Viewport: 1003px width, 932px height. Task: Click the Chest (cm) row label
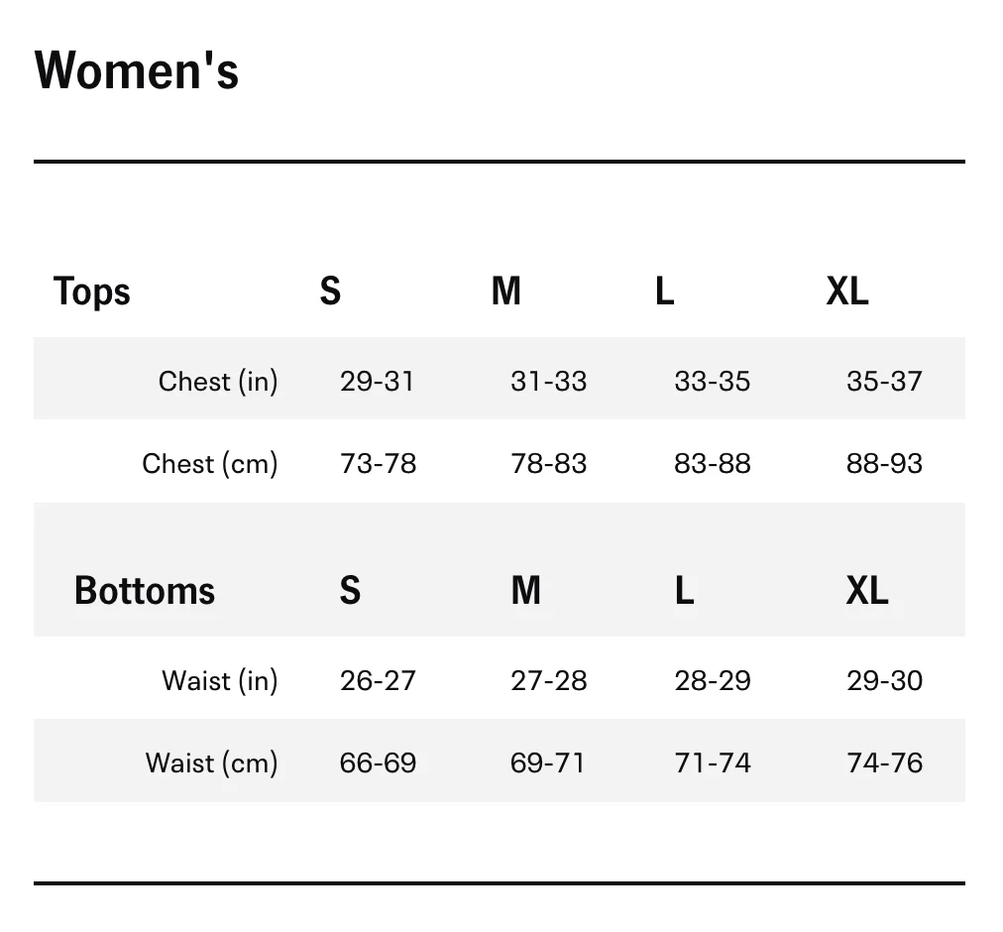pyautogui.click(x=210, y=463)
